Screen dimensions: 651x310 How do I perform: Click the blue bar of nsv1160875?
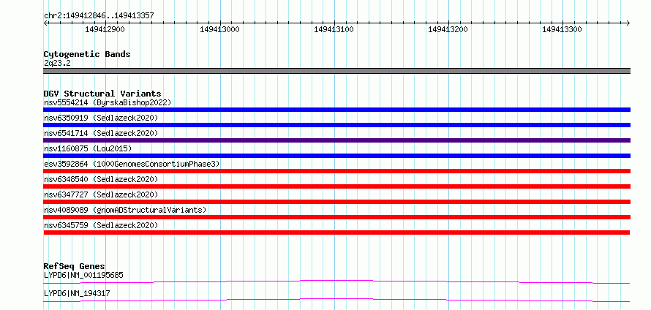[x=336, y=156]
